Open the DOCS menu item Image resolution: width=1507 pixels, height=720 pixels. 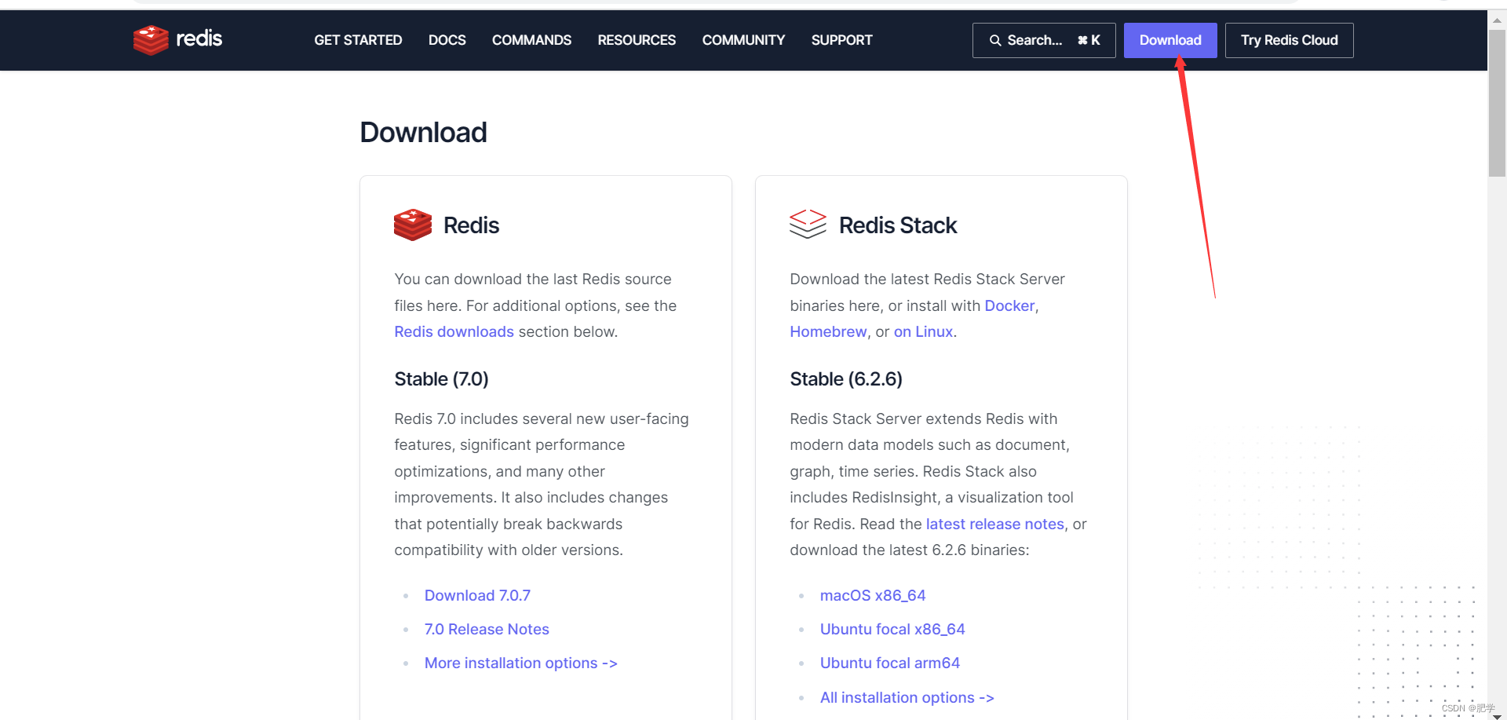[447, 40]
